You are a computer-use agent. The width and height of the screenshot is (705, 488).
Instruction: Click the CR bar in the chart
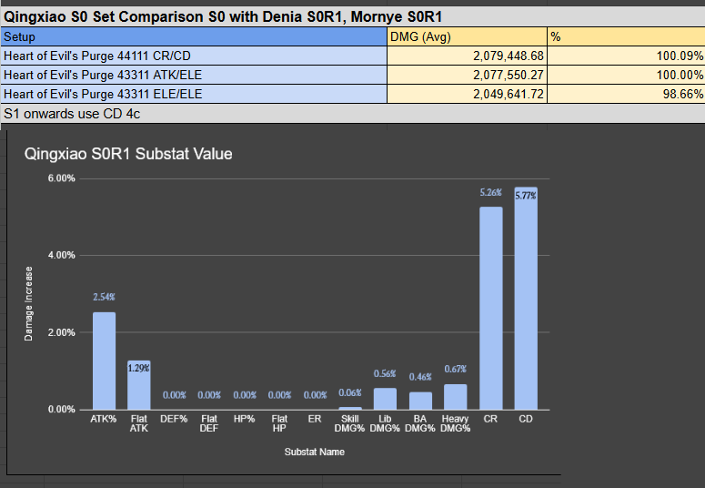tap(490, 309)
